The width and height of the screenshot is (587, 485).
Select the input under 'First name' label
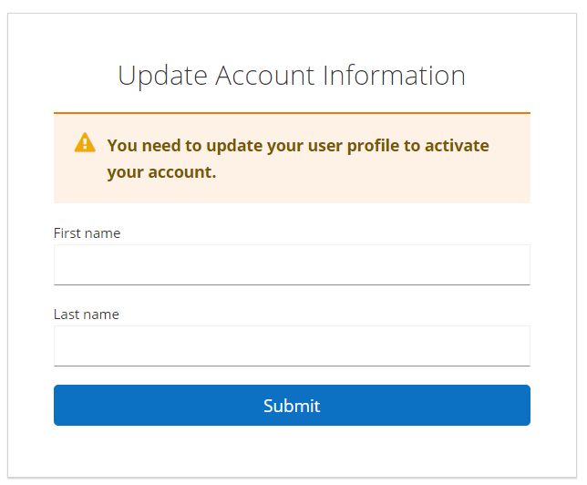pos(292,264)
